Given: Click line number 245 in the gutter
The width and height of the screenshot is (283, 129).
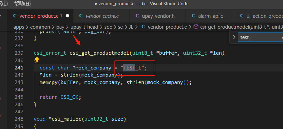Looking at the screenshot, I should (x=19, y=97).
